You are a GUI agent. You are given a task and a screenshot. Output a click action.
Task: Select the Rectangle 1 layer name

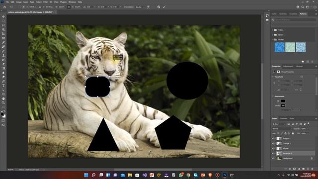tap(287, 154)
